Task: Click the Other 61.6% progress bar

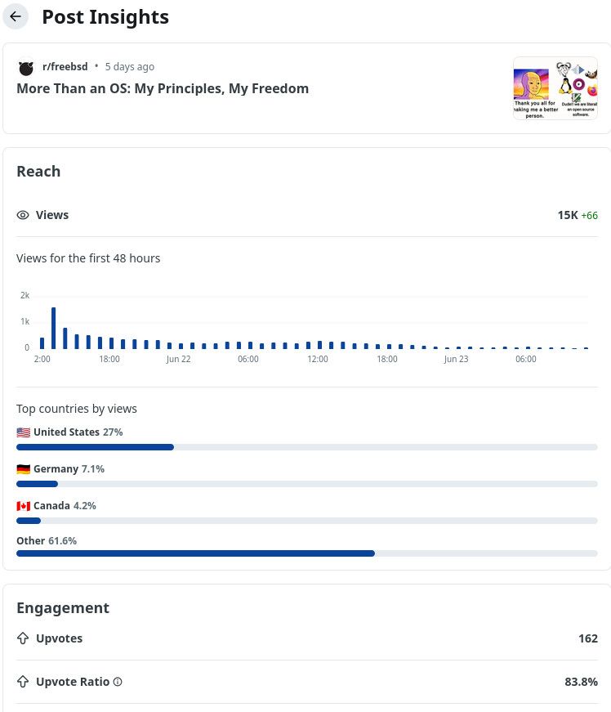Action: [x=306, y=553]
